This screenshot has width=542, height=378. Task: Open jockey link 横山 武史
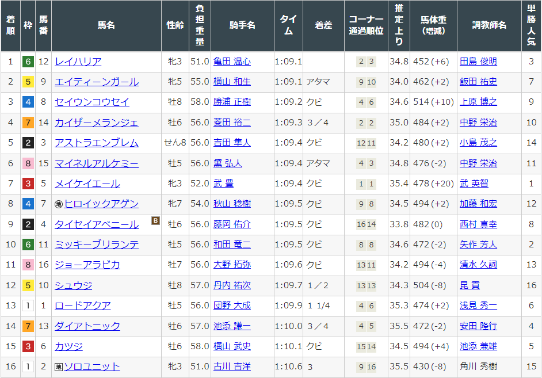pos(232,346)
